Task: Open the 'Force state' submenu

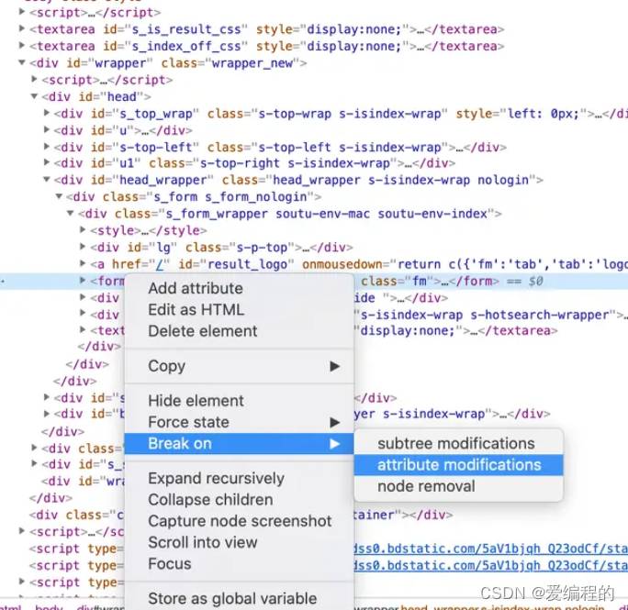Action: pos(239,422)
